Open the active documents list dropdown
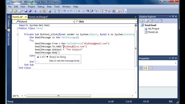This screenshot has width=185, height=104. click(136, 17)
